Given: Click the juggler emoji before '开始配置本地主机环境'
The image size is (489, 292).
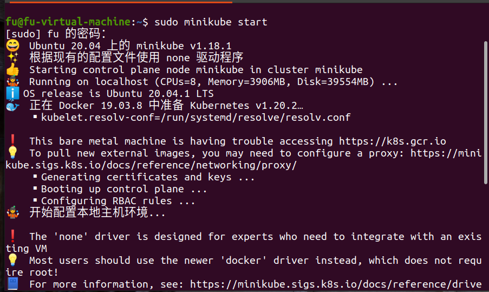Looking at the screenshot, I should tap(12, 213).
